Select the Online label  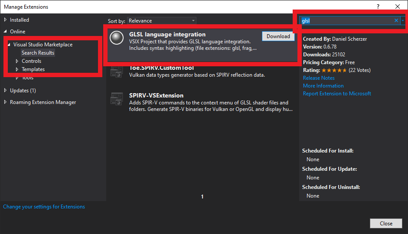pyautogui.click(x=18, y=32)
